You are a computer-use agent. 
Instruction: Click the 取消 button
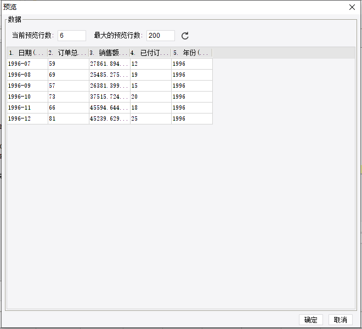point(340,320)
